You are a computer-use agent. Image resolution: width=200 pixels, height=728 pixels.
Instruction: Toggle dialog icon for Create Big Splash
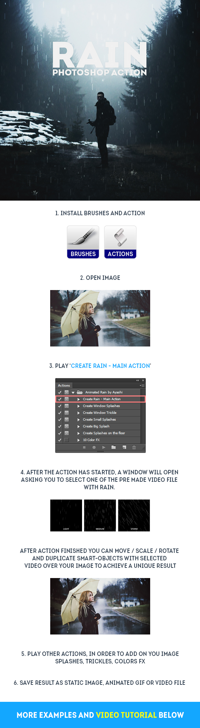[66, 426]
